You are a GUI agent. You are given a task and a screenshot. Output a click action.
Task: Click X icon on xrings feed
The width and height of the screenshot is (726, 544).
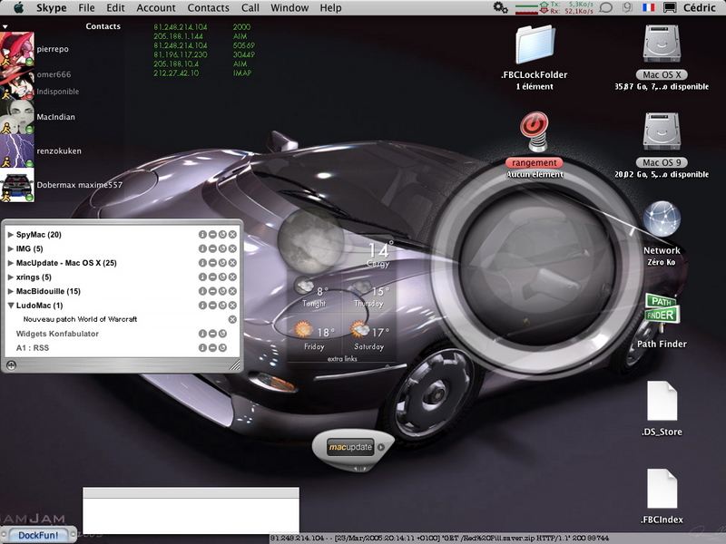click(232, 277)
